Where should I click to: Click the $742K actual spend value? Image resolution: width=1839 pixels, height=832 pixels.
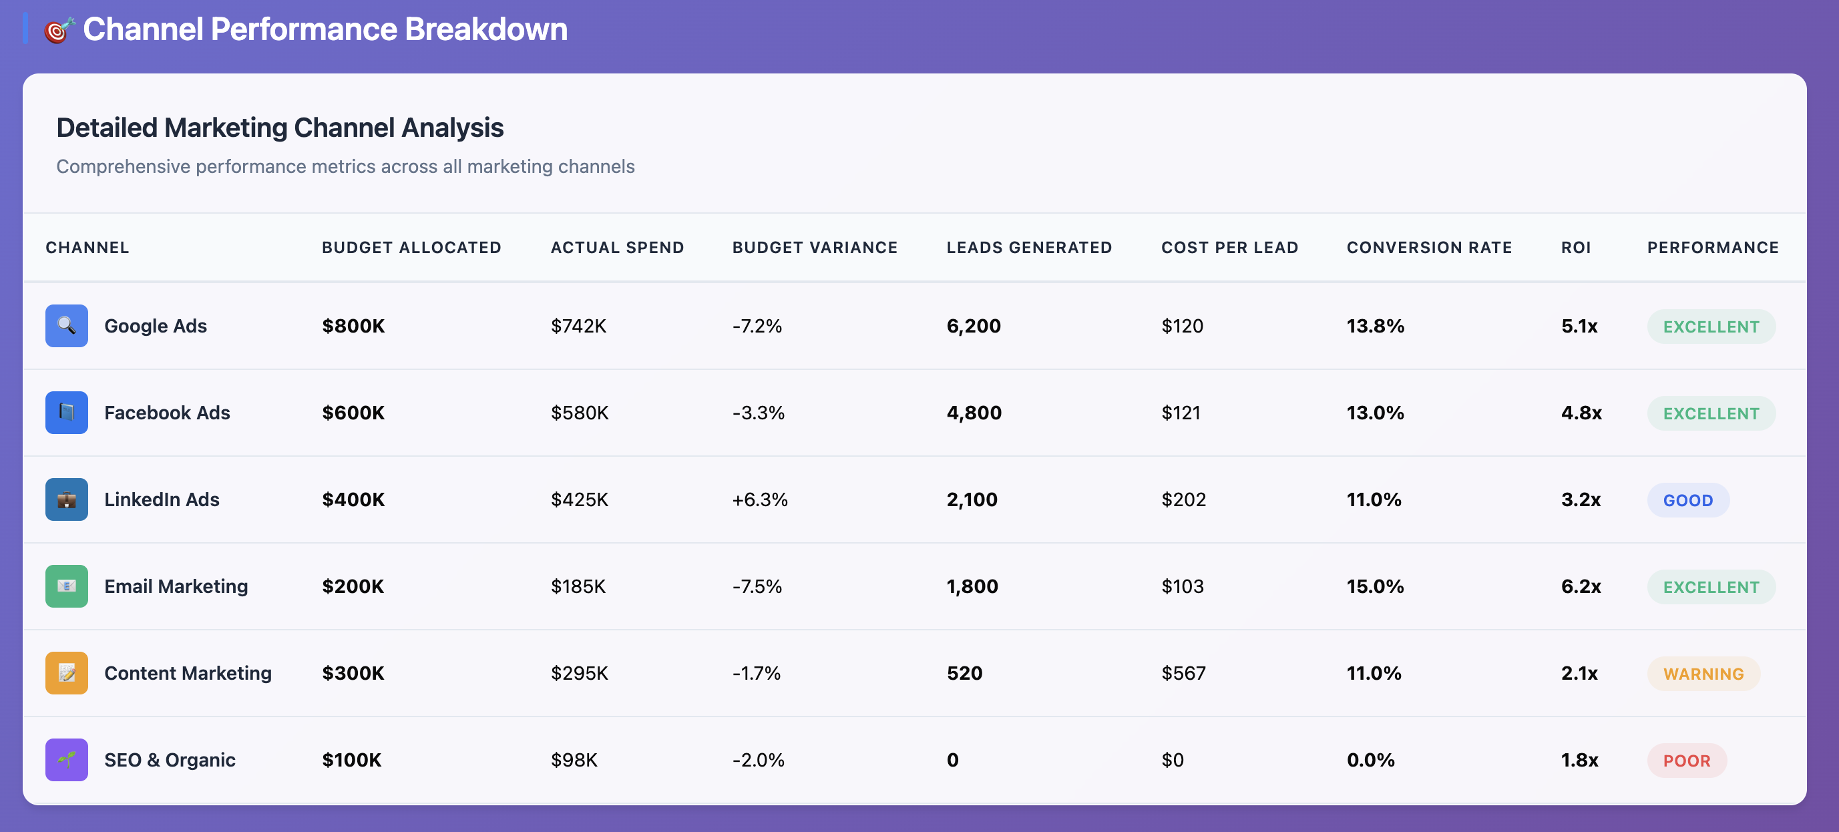(578, 326)
